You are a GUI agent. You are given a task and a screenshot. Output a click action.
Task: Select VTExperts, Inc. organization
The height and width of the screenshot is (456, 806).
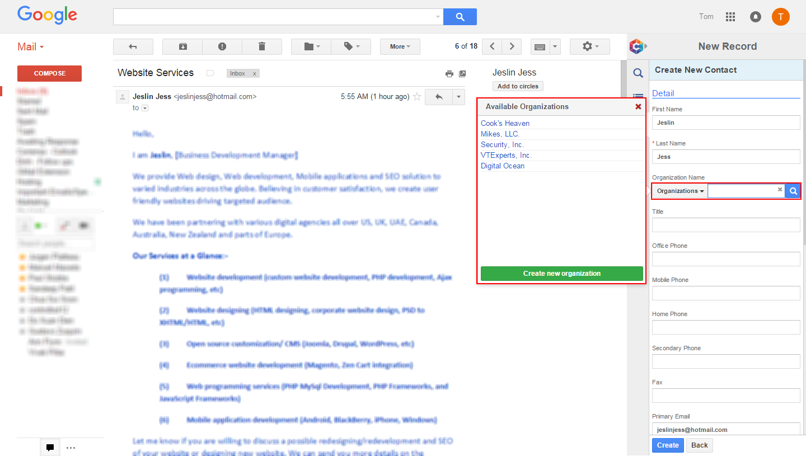point(507,155)
